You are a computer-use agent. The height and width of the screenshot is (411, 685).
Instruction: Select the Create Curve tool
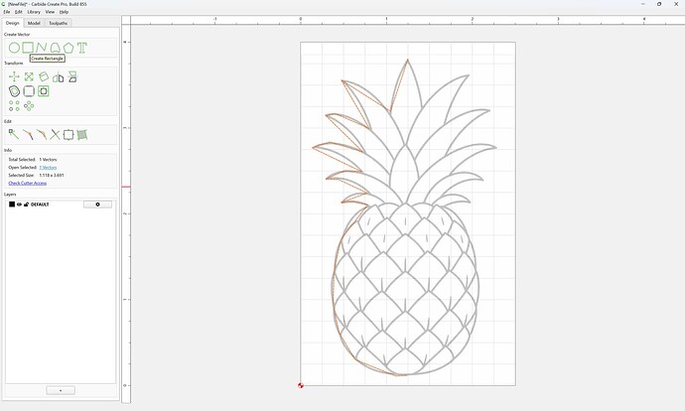pos(55,48)
